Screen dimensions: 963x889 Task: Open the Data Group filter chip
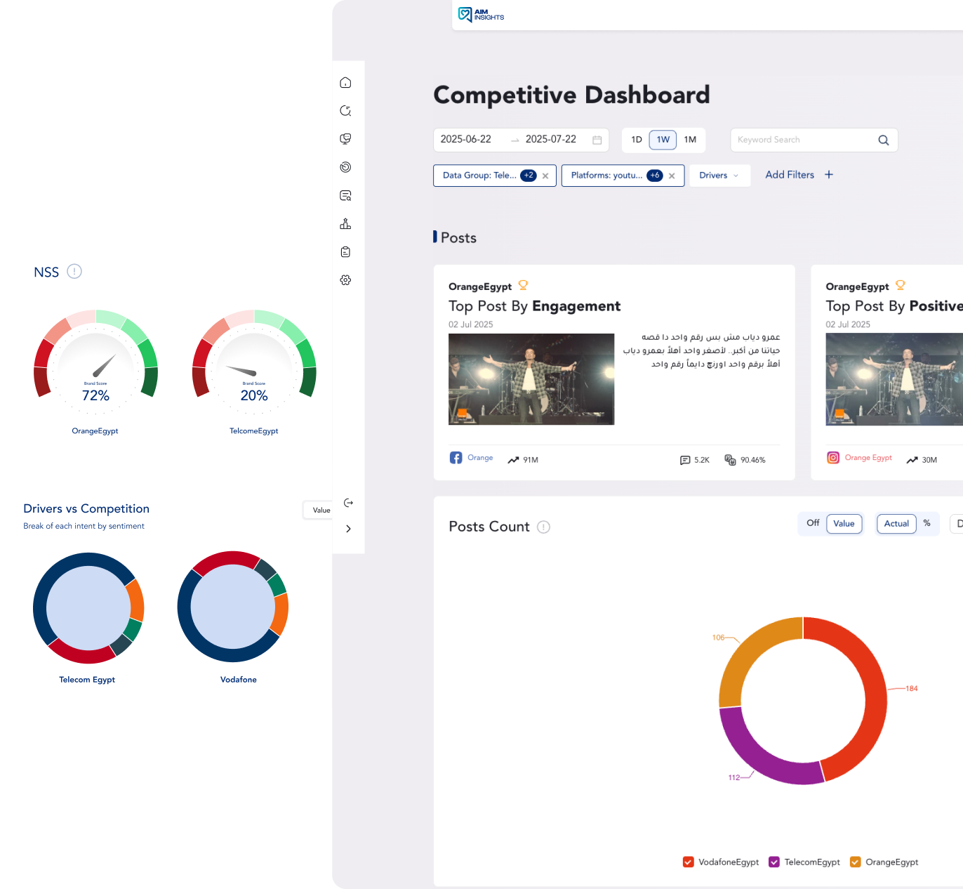pyautogui.click(x=480, y=176)
